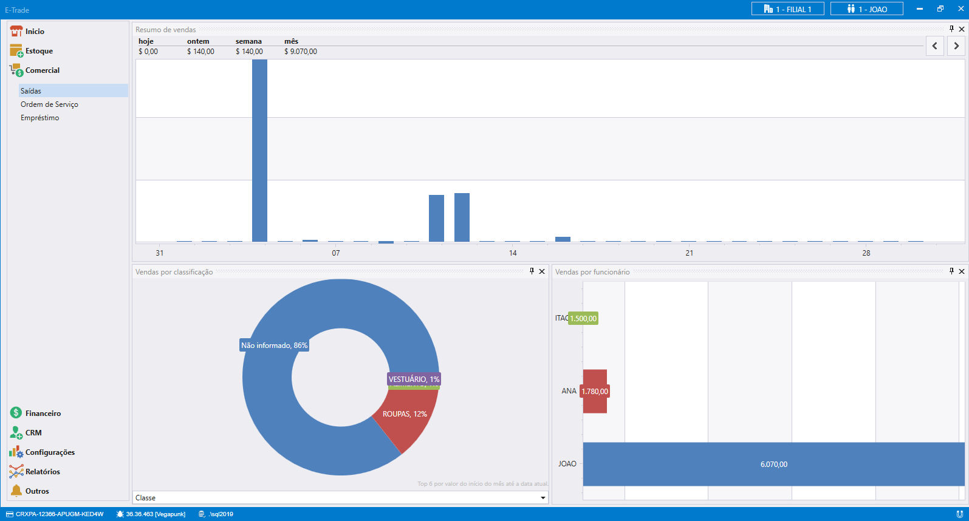Select Ordem de Serviço menu item
Screen dimensions: 969x521
coord(49,104)
